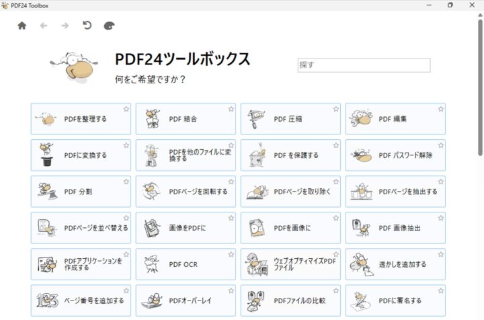Open the PDF 結合 merge tool
The width and height of the screenshot is (484, 320).
point(186,119)
